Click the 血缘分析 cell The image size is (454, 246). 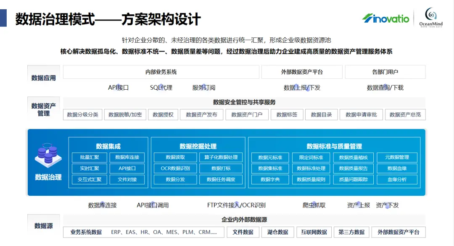(397, 179)
